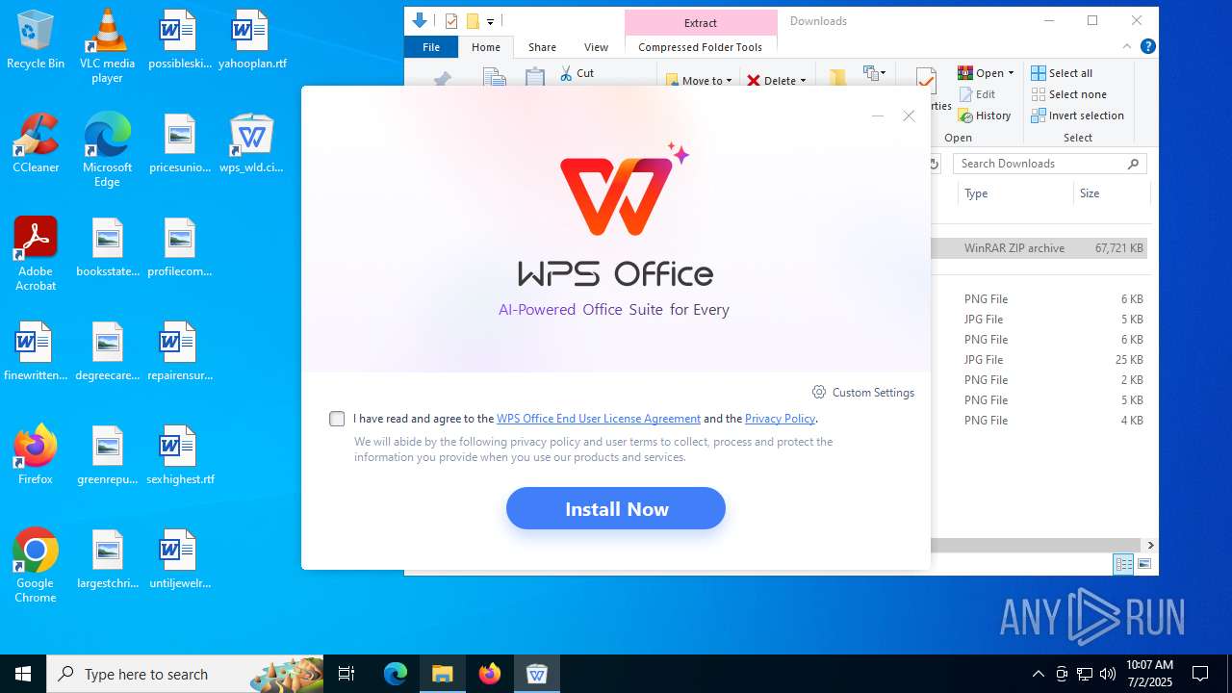Click the Install Now button
This screenshot has height=693, width=1232.
pos(616,508)
